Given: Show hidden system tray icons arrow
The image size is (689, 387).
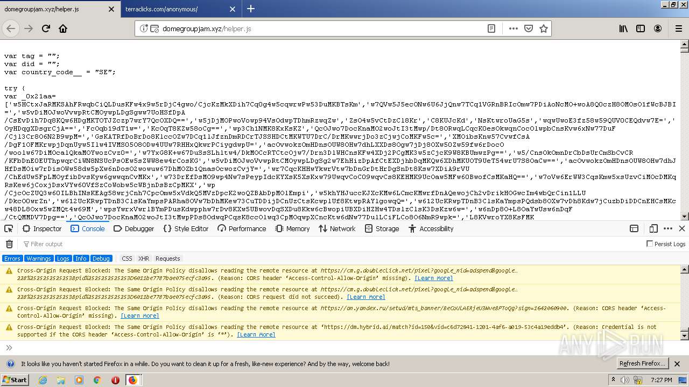Looking at the screenshot, I should point(613,380).
